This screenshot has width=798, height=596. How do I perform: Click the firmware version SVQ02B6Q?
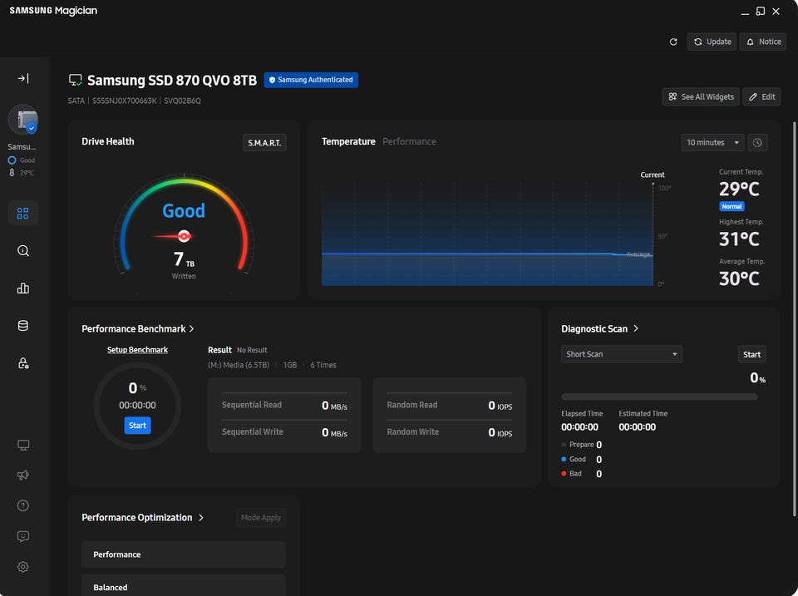tap(182, 101)
